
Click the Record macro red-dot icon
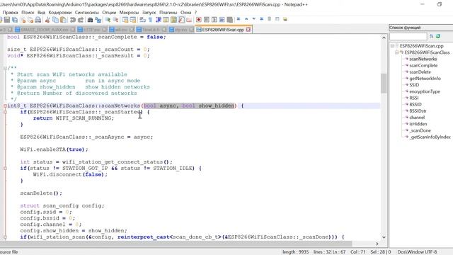click(x=198, y=20)
